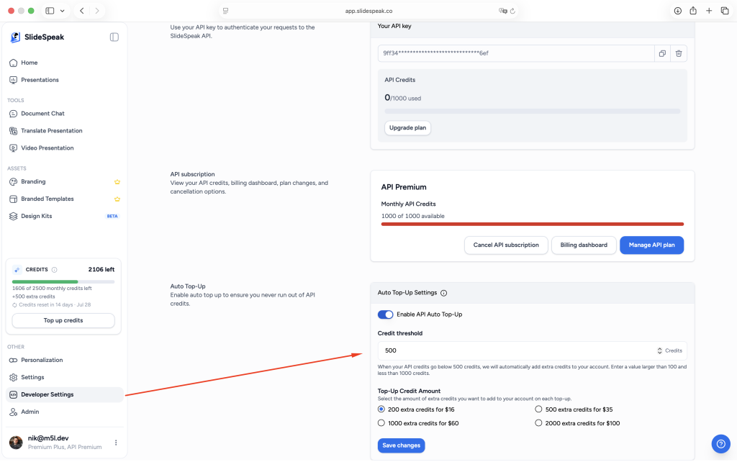Adjust credit threshold stepper arrows
737x462 pixels.
click(x=659, y=350)
